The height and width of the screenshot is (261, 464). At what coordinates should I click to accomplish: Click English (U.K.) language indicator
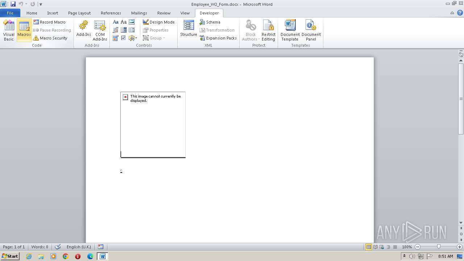click(79, 247)
